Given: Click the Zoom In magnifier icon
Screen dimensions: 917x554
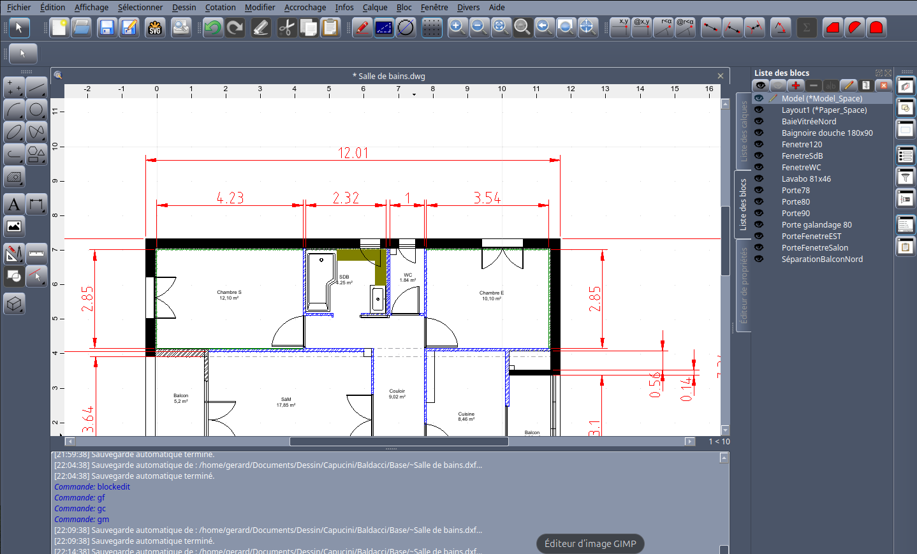Looking at the screenshot, I should pos(457,27).
